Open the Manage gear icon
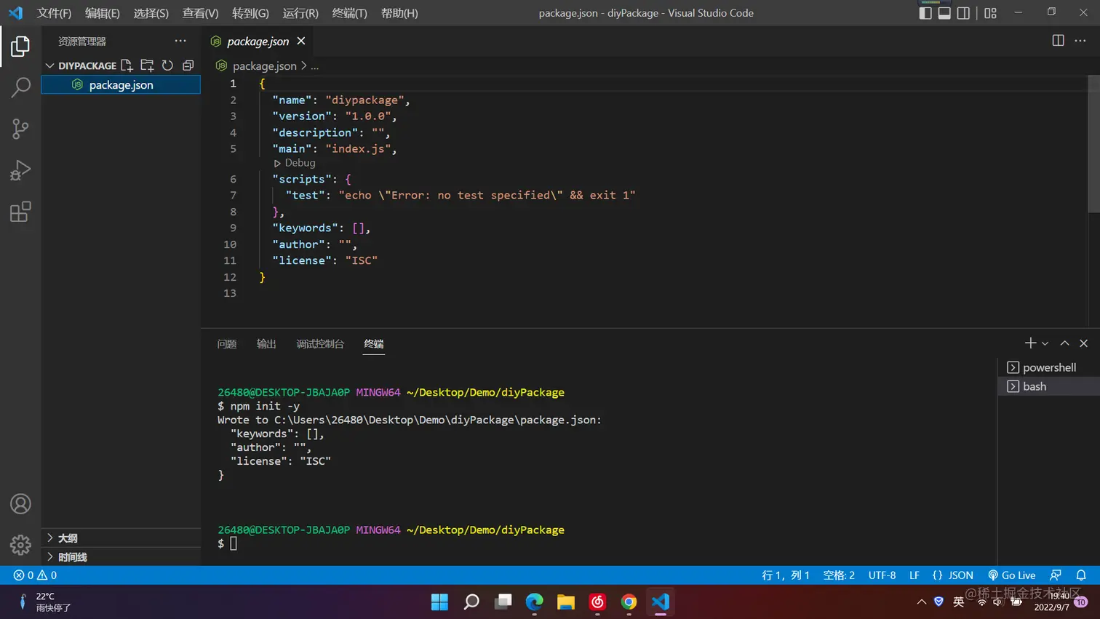This screenshot has width=1100, height=619. 20,545
